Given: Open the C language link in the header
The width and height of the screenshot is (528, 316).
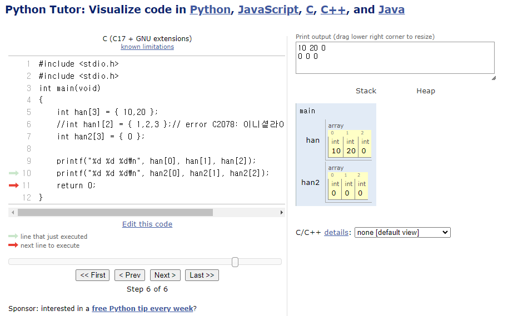Looking at the screenshot, I should [310, 9].
